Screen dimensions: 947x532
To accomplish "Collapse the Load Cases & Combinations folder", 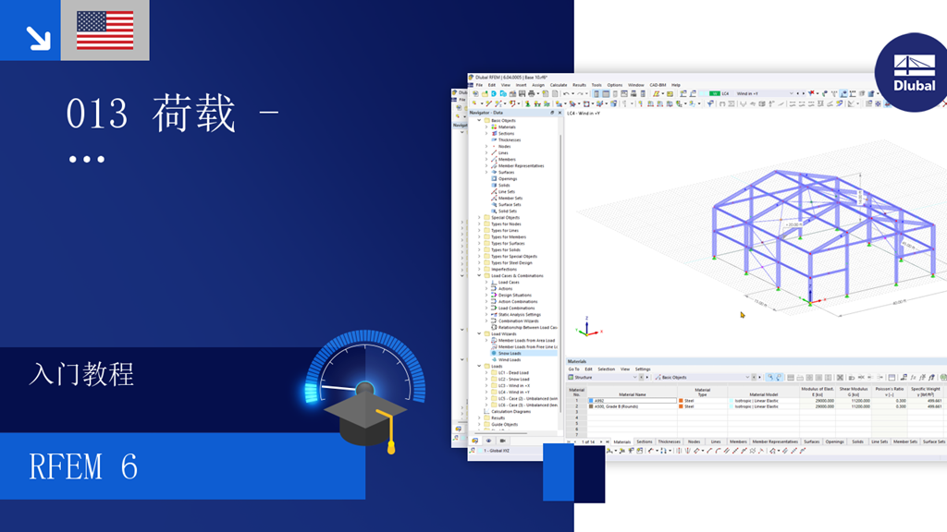I will 480,275.
